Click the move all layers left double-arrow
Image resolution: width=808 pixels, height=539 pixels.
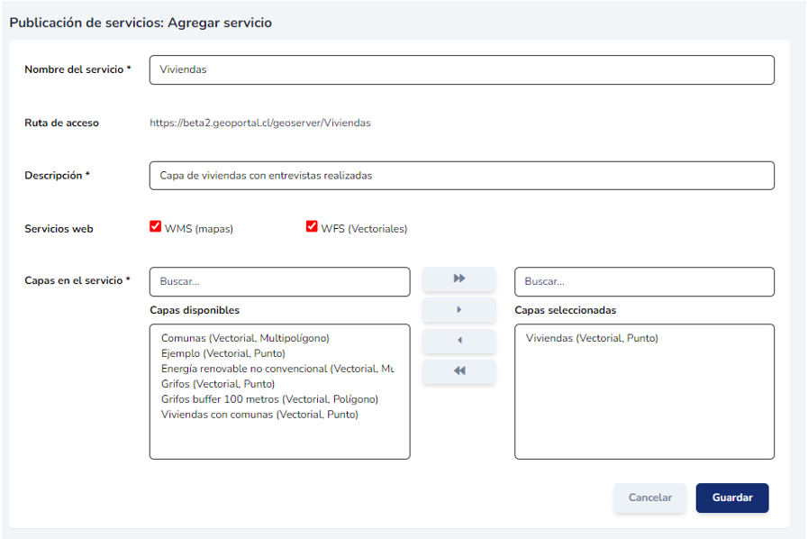pyautogui.click(x=458, y=371)
